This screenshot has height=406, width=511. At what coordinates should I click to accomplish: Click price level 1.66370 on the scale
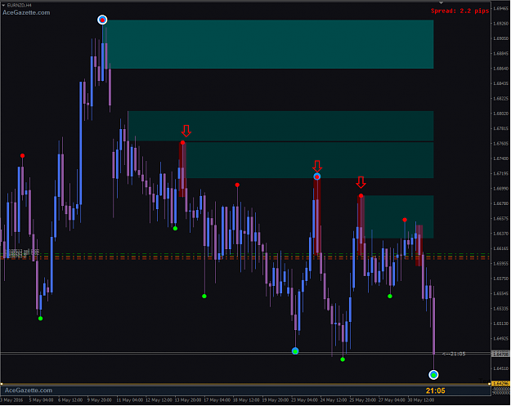tap(501, 234)
